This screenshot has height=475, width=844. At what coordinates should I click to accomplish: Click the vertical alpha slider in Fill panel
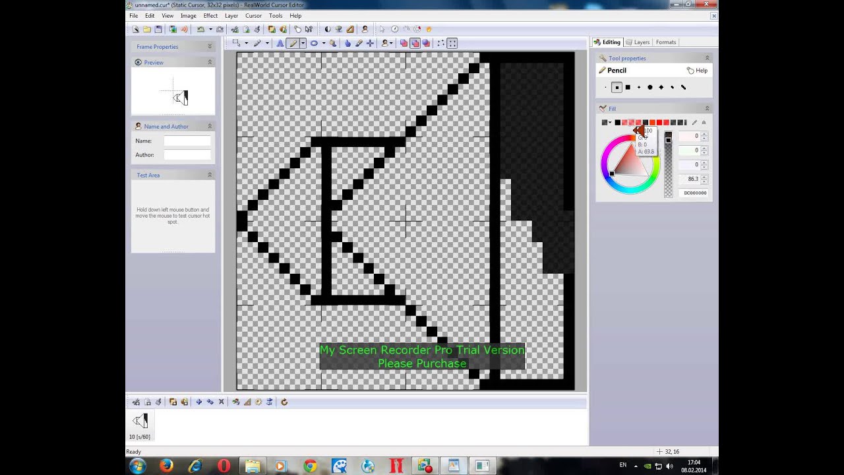[668, 164]
